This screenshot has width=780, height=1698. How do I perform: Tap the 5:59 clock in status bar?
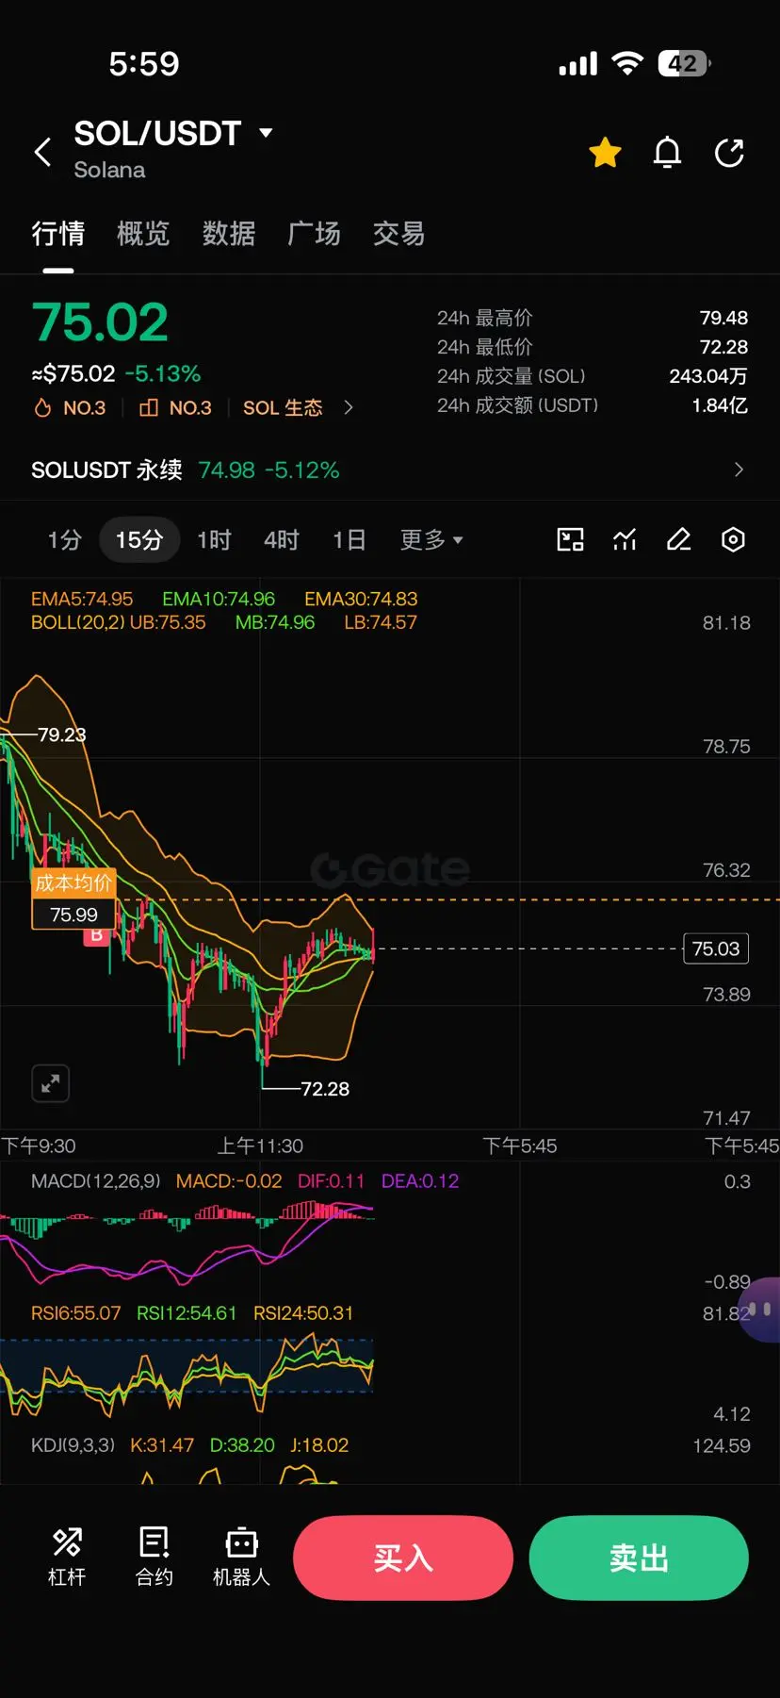point(143,63)
